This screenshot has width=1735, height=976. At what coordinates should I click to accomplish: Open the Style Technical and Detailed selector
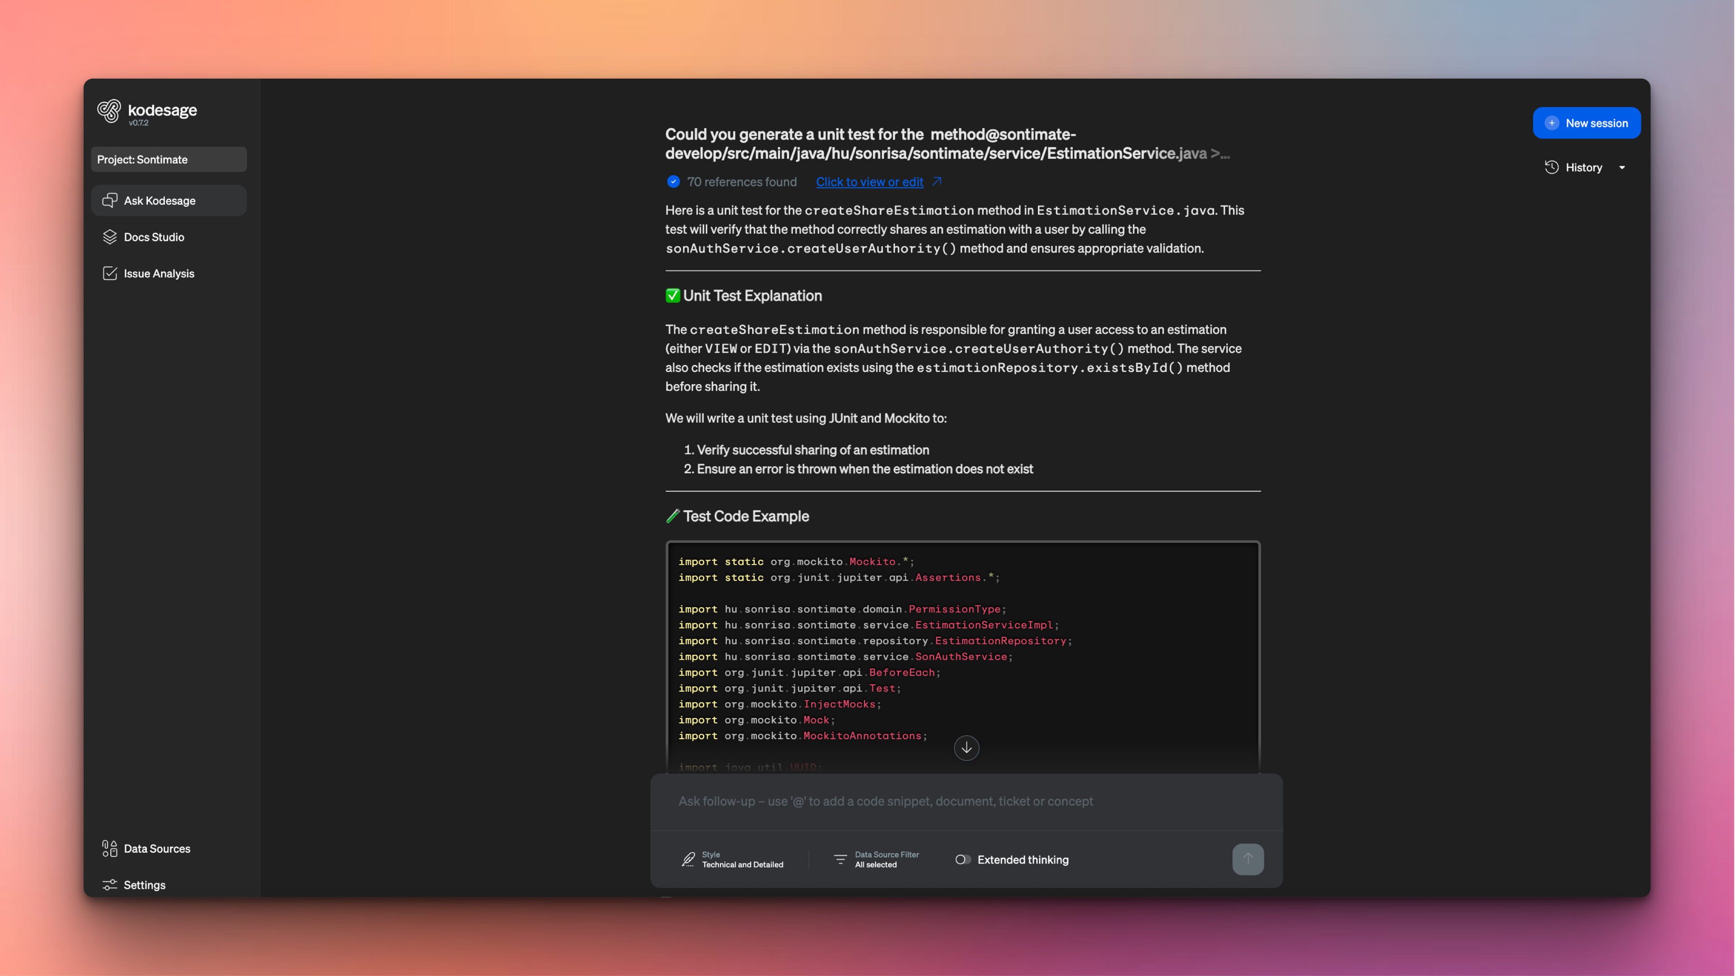click(x=733, y=859)
